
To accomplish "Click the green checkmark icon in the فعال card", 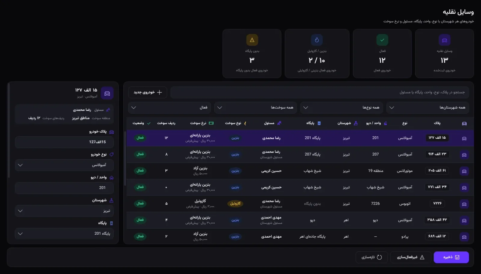I will [x=382, y=40].
